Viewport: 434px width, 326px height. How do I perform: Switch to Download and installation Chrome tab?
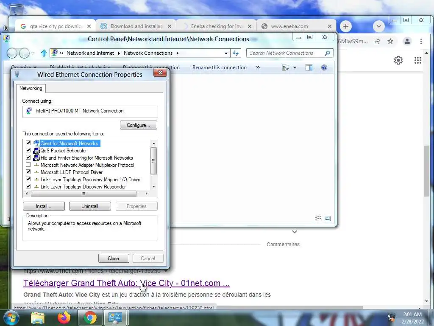tap(136, 26)
